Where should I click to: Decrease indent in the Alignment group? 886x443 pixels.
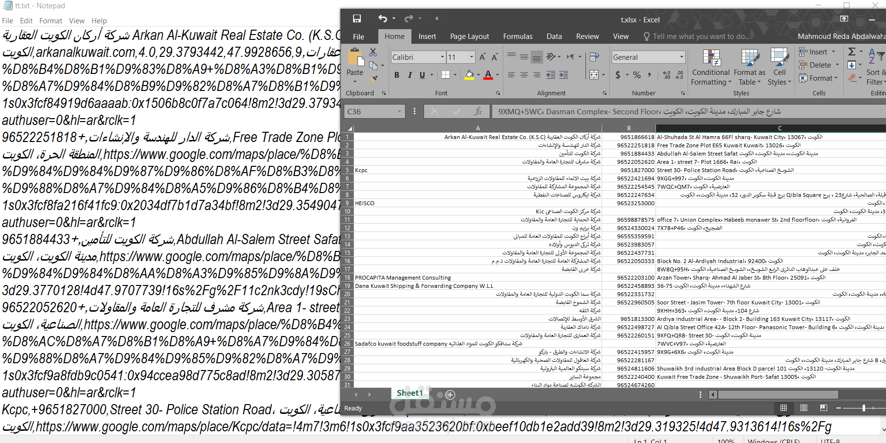[x=551, y=75]
